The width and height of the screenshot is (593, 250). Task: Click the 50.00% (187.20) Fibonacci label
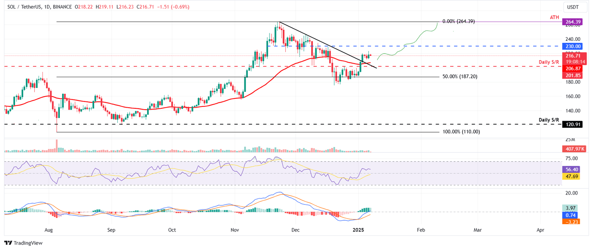(x=460, y=76)
